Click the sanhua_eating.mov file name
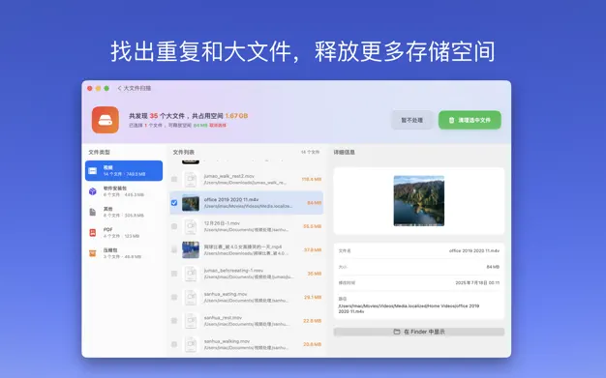The width and height of the screenshot is (606, 378). pyautogui.click(x=226, y=294)
